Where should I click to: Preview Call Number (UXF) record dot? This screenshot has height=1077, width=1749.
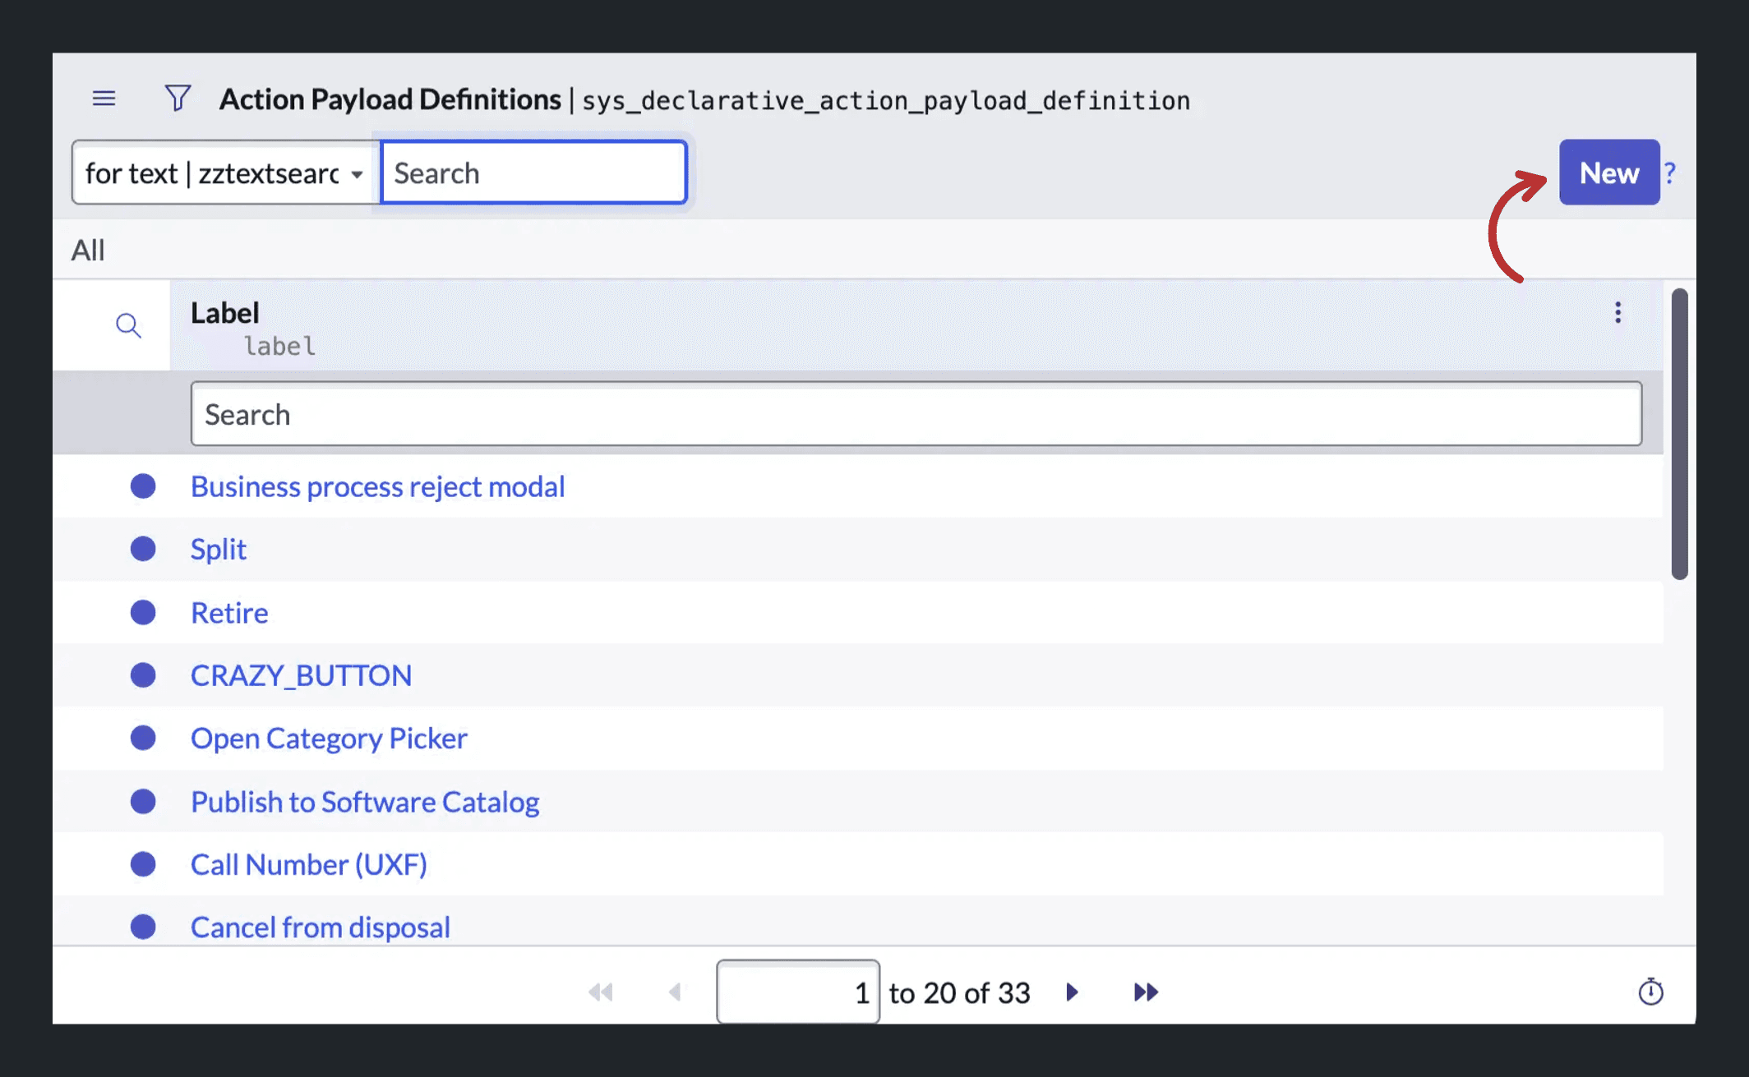(x=143, y=864)
